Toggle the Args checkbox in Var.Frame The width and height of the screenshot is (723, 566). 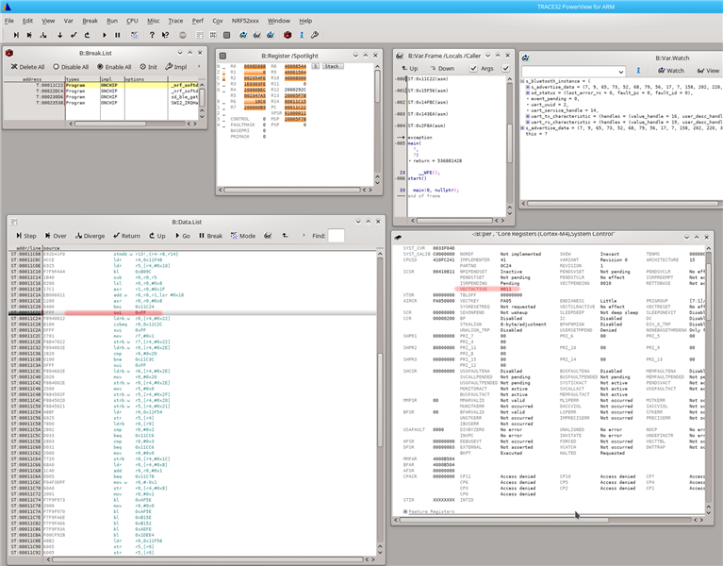click(x=473, y=68)
